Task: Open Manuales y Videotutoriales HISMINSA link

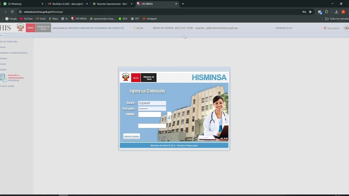Action: point(16,78)
